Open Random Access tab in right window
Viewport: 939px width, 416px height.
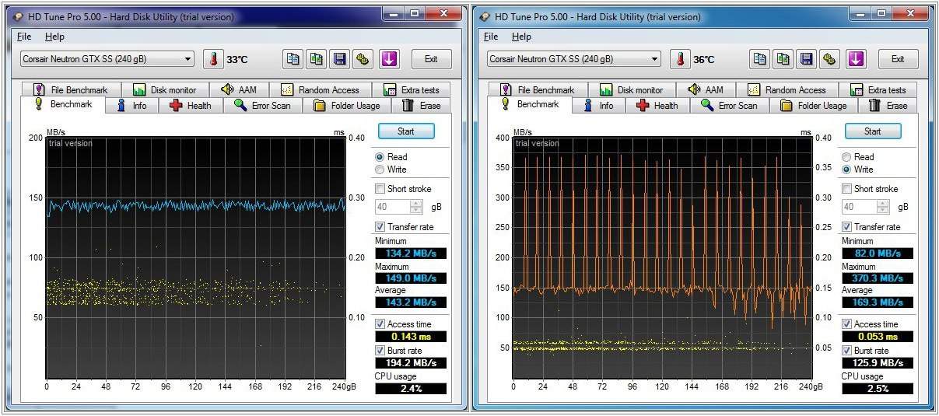coord(787,90)
